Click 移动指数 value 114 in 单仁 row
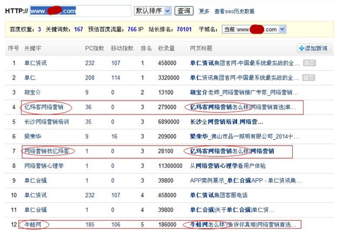Image resolution: width=350 pixels, height=236 pixels. 116,78
